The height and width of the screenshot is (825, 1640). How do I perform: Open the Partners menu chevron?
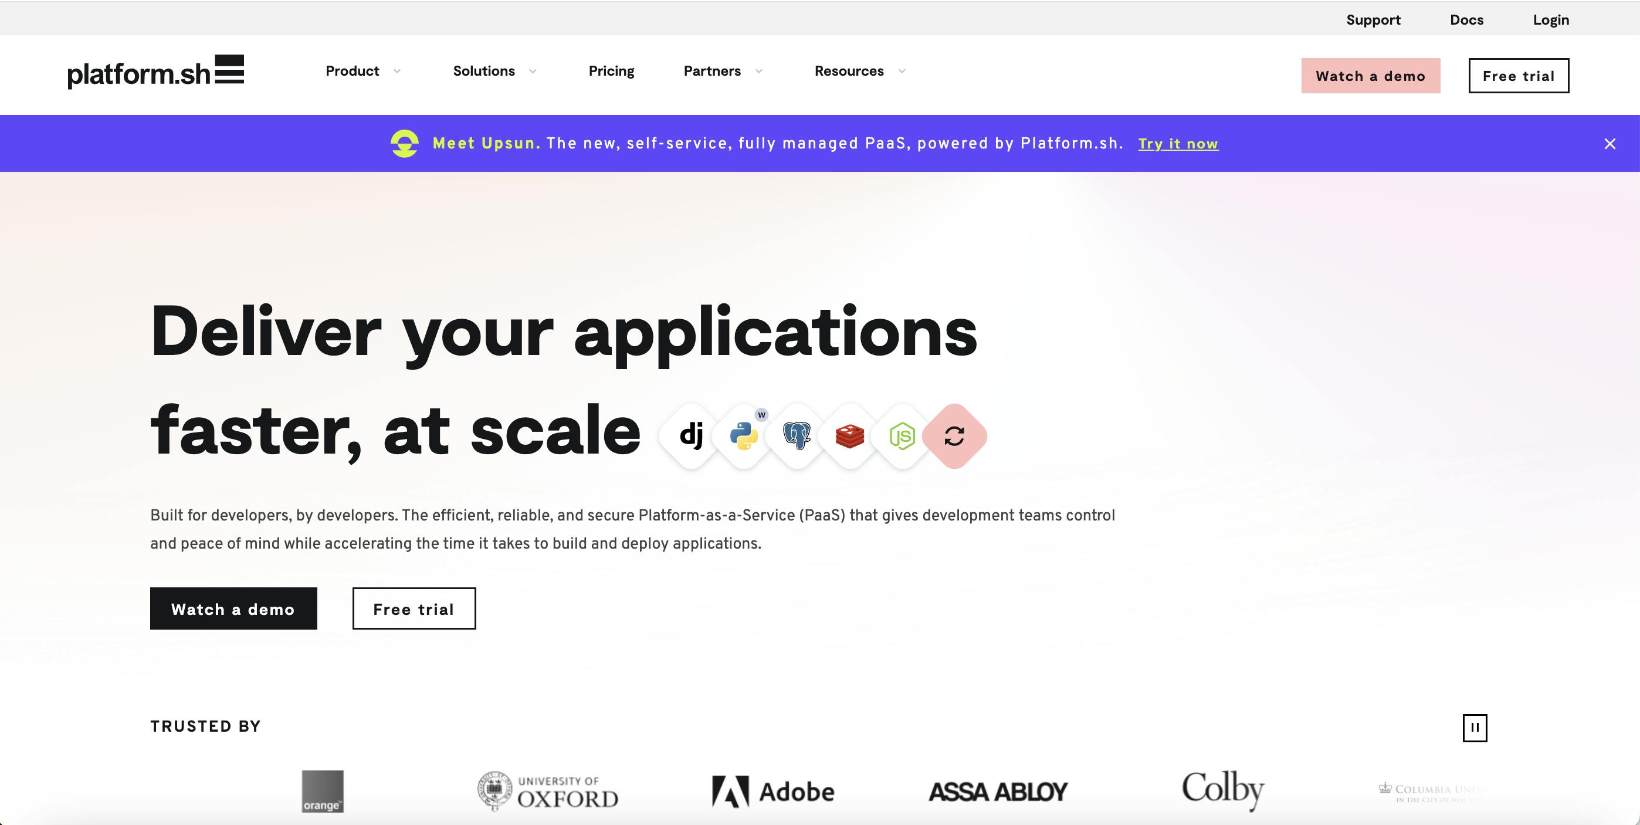click(759, 72)
